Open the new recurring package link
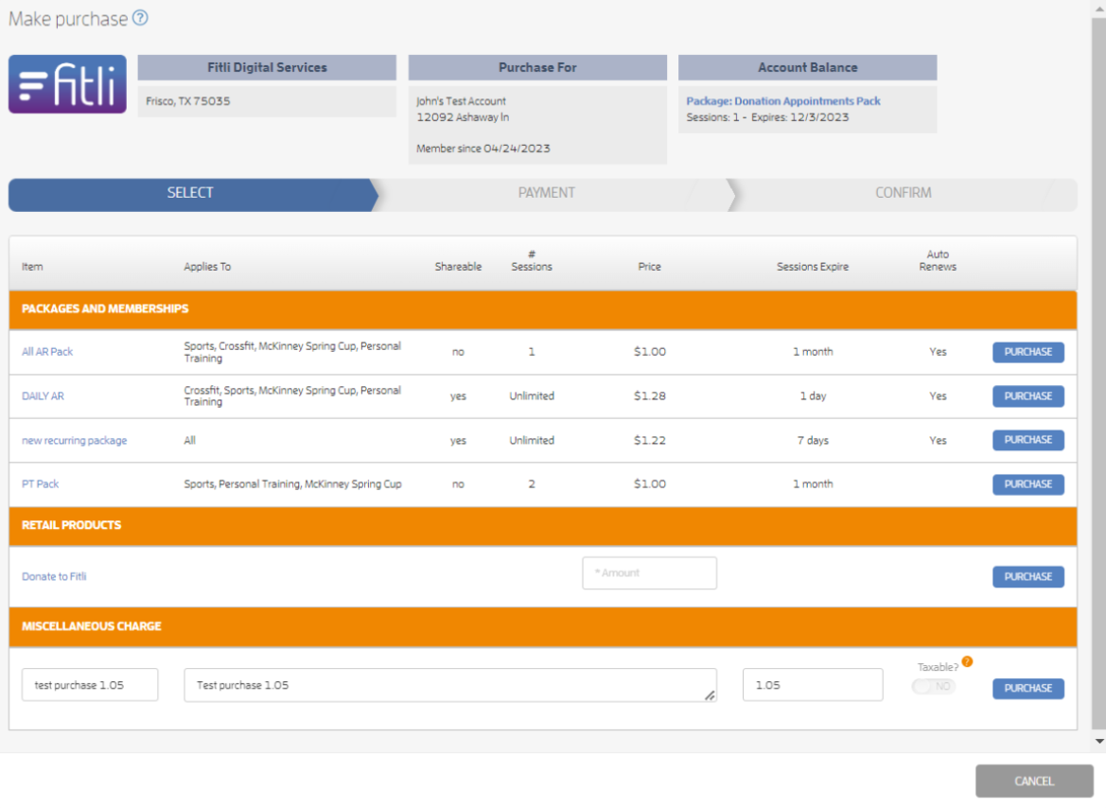Viewport: 1106px width, 808px height. (x=74, y=440)
